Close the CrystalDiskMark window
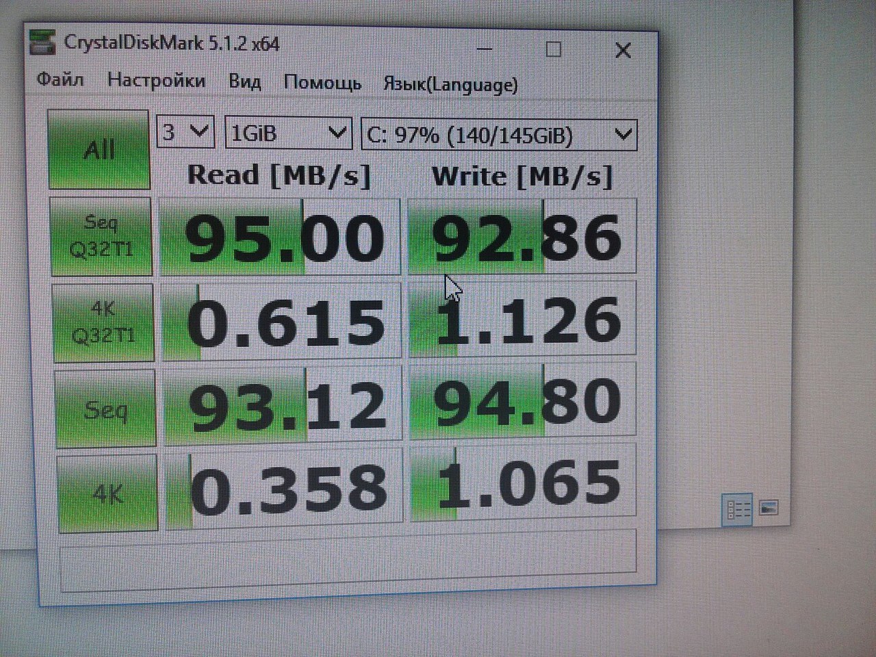Screen dimensions: 876x657 [x=623, y=50]
